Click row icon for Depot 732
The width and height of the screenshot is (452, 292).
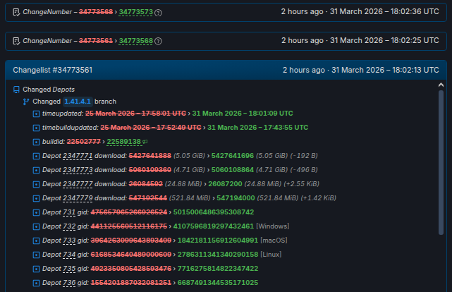[36, 227]
